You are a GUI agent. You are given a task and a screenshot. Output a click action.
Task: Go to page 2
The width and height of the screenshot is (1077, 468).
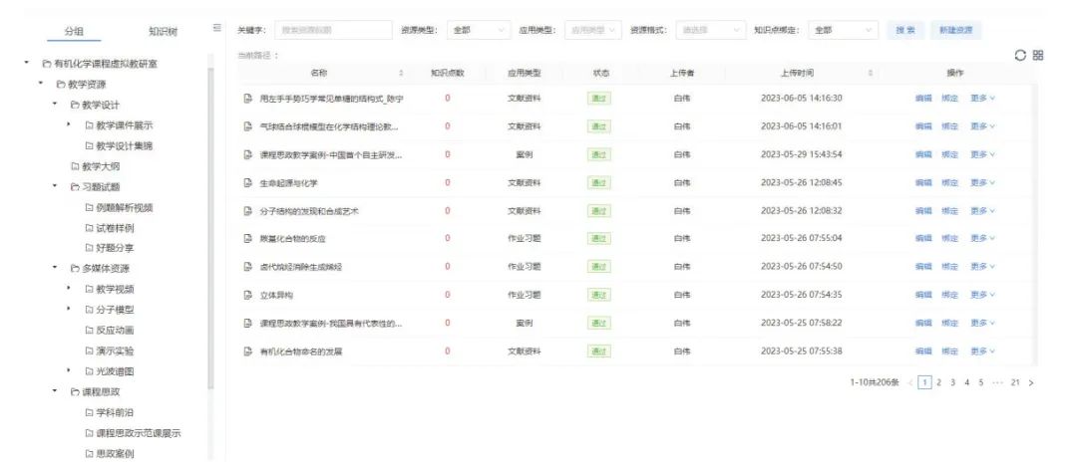tap(939, 383)
